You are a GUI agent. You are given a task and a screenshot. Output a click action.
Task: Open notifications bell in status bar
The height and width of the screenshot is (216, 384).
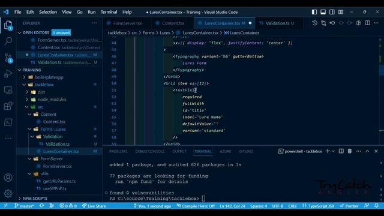point(377,206)
